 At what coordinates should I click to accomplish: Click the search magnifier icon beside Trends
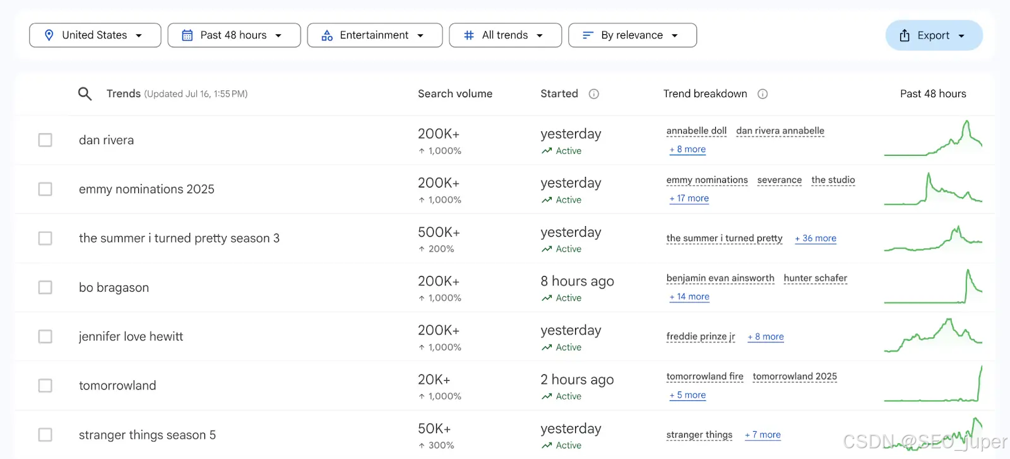[85, 94]
